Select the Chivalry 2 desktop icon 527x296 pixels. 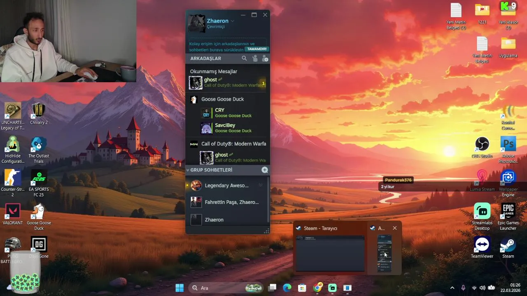pos(39,114)
